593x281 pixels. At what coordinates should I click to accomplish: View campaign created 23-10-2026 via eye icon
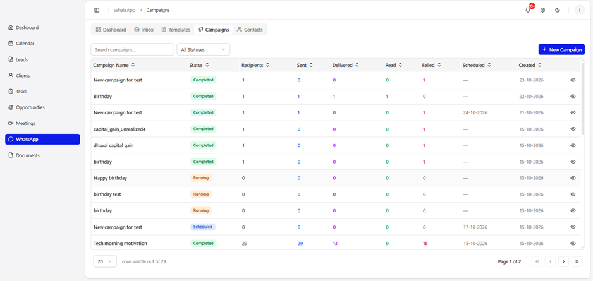[573, 80]
